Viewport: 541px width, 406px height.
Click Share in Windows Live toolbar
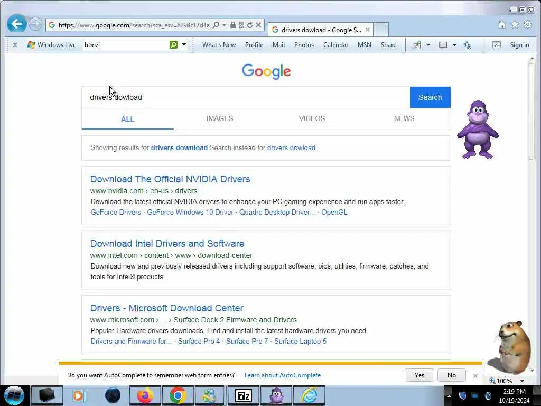(388, 45)
